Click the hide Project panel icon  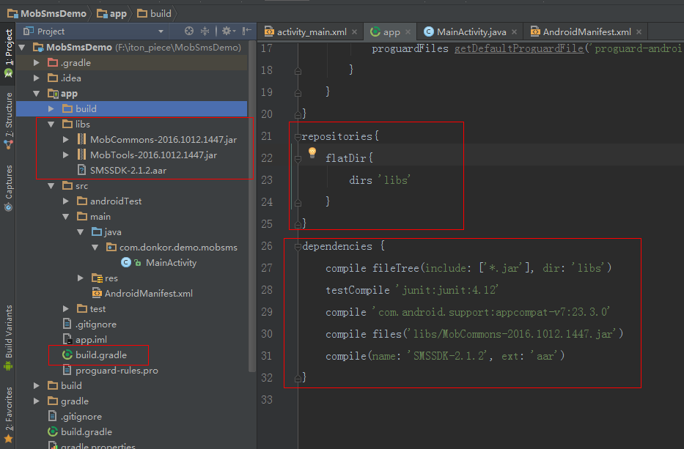[x=246, y=31]
